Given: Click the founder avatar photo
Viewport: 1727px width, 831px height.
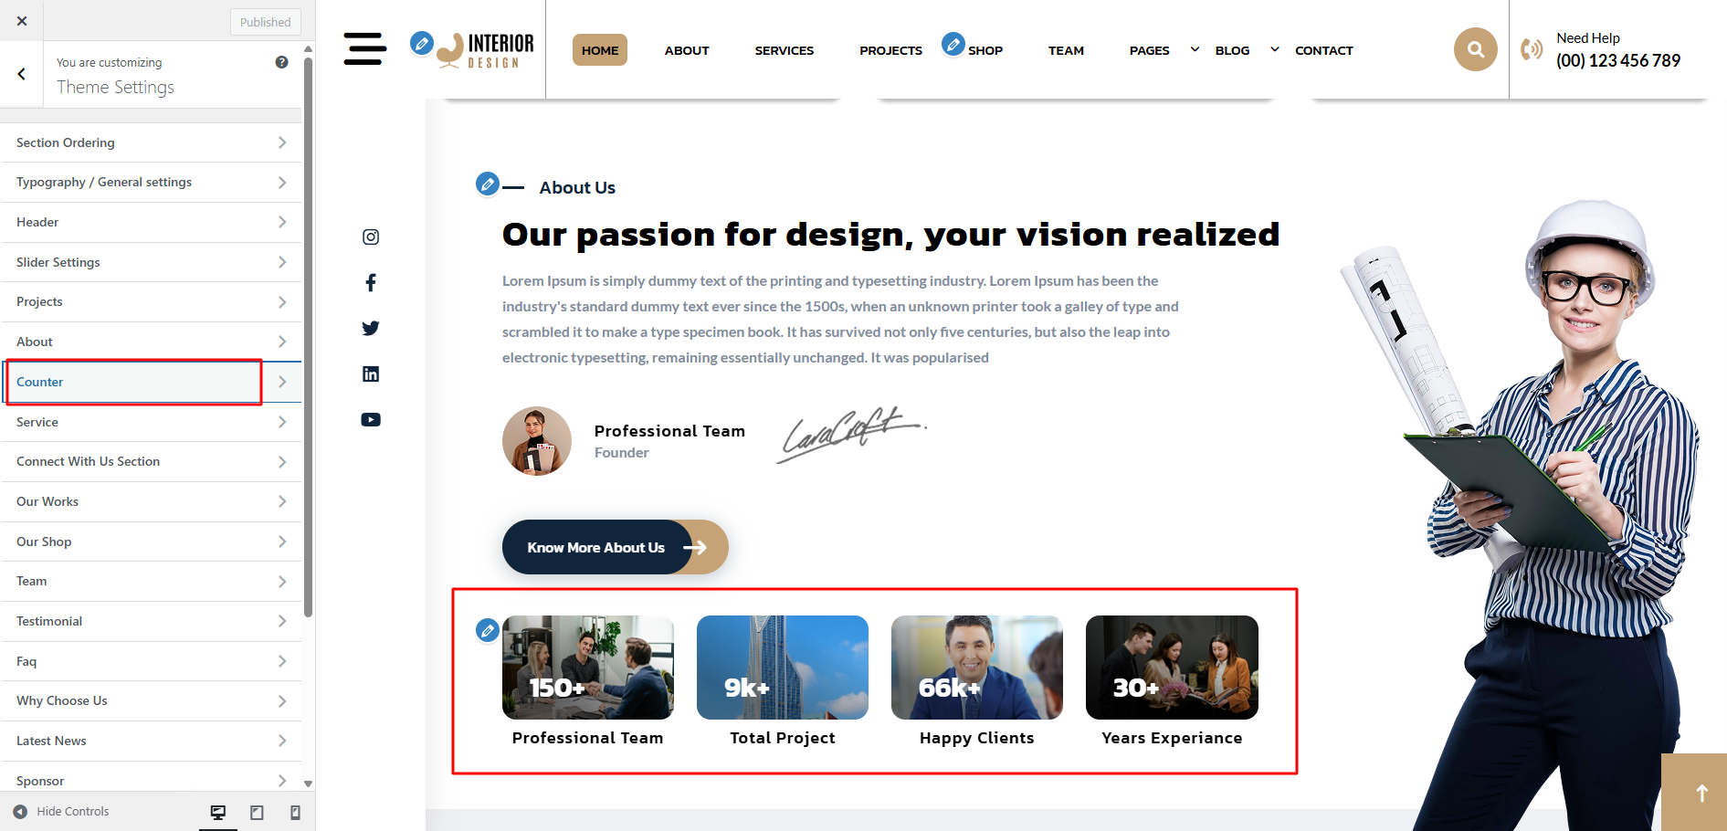Looking at the screenshot, I should [x=537, y=441].
